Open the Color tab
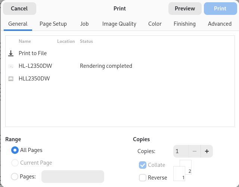The width and height of the screenshot is (239, 187). pos(155,24)
